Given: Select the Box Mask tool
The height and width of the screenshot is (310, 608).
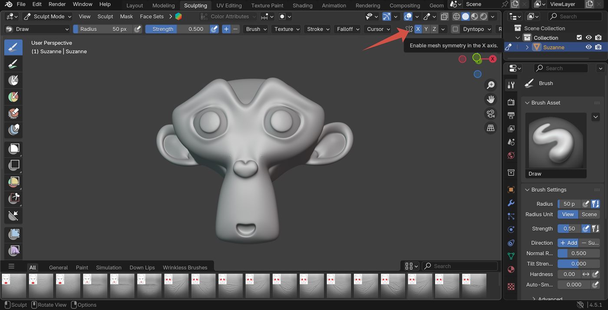Looking at the screenshot, I should (x=13, y=149).
